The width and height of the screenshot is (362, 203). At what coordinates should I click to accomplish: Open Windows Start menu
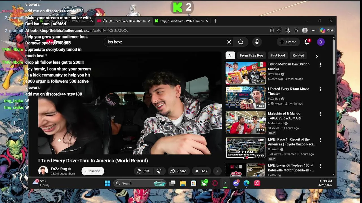click(x=107, y=183)
